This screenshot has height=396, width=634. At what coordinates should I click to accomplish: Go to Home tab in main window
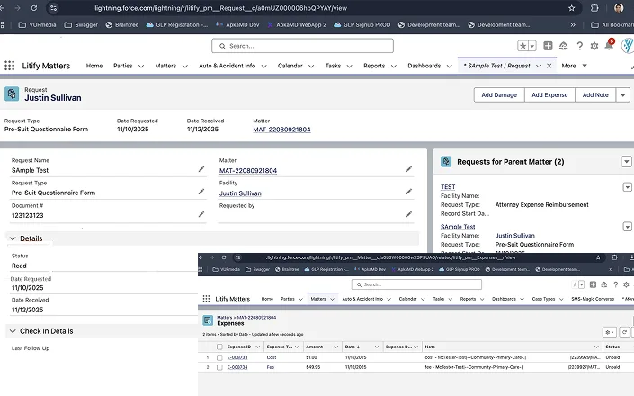[94, 66]
